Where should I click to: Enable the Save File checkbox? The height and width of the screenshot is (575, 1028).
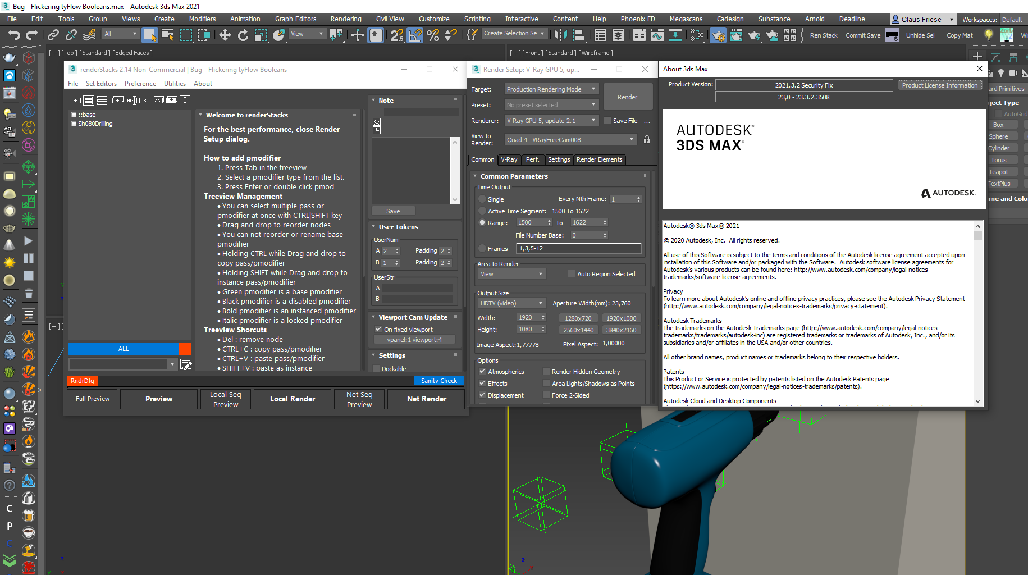click(607, 120)
